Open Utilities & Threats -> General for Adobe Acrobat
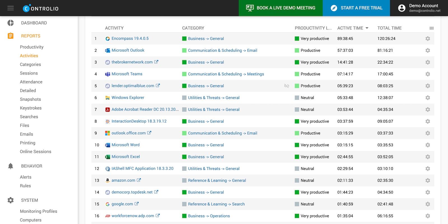This screenshot has height=224, width=448. click(x=214, y=109)
